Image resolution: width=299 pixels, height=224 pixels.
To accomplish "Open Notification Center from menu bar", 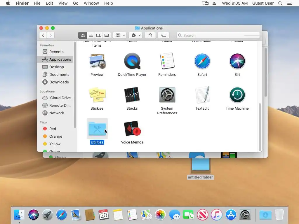I will pyautogui.click(x=290, y=3).
